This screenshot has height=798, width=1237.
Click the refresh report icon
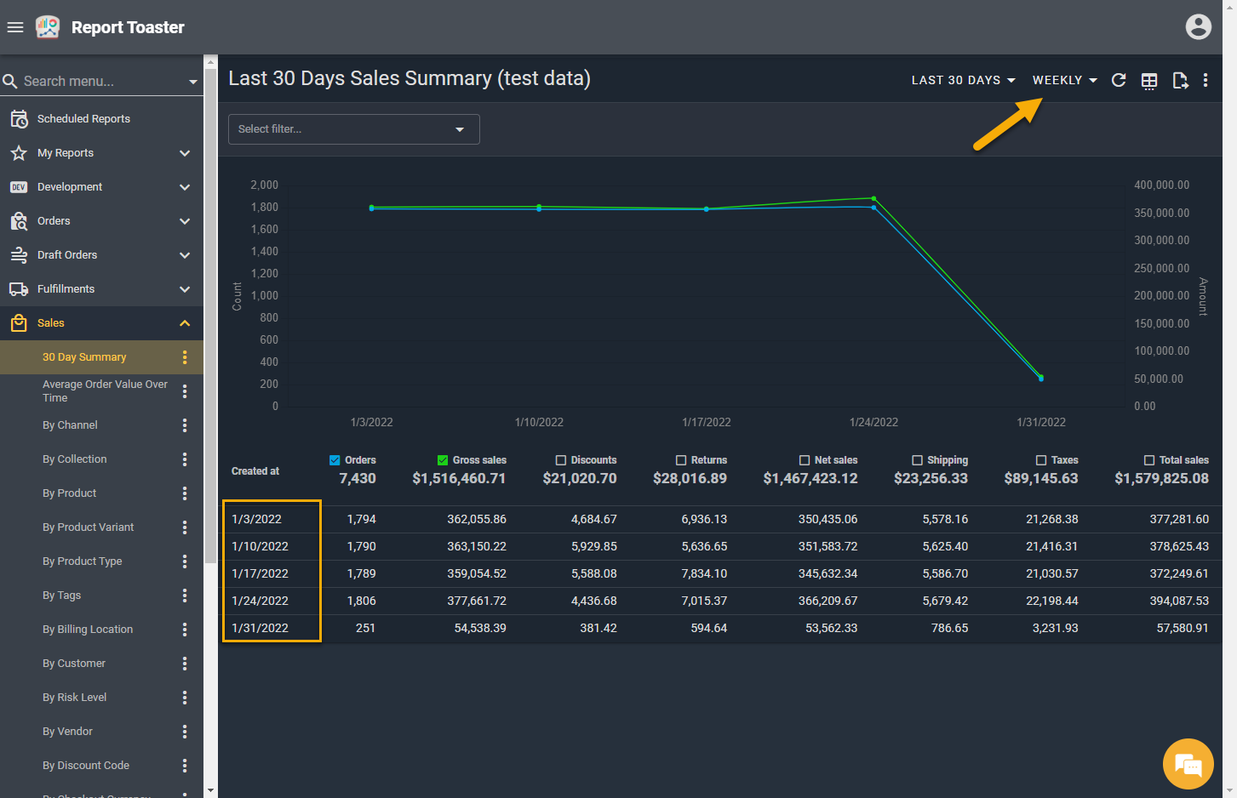point(1119,80)
